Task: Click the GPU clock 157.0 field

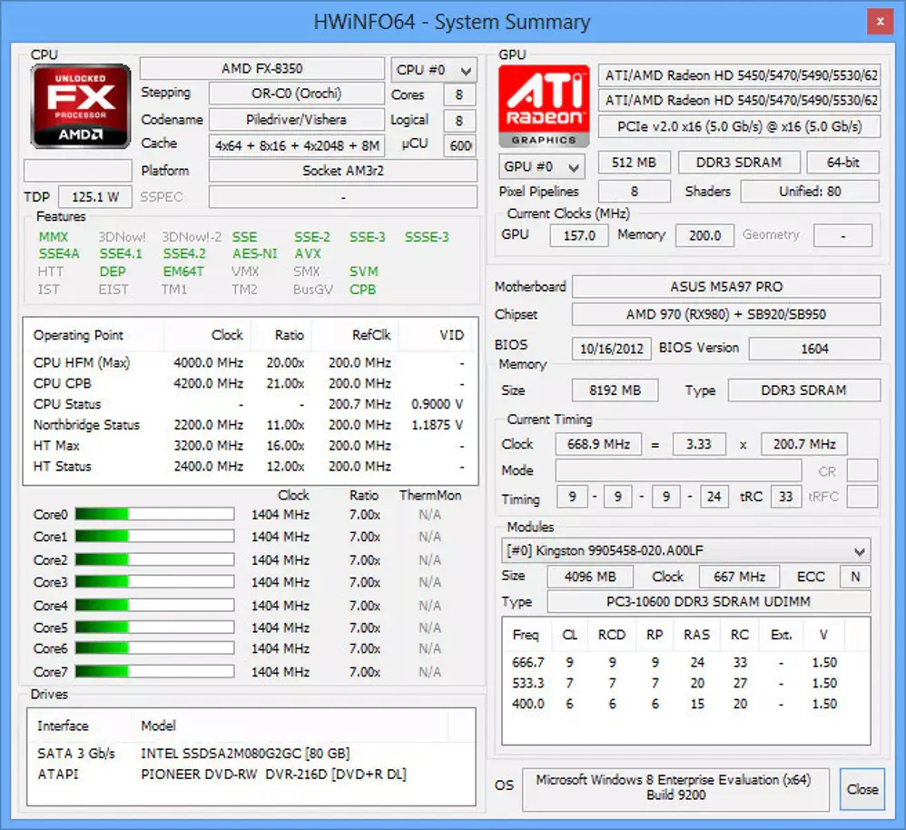Action: tap(578, 235)
